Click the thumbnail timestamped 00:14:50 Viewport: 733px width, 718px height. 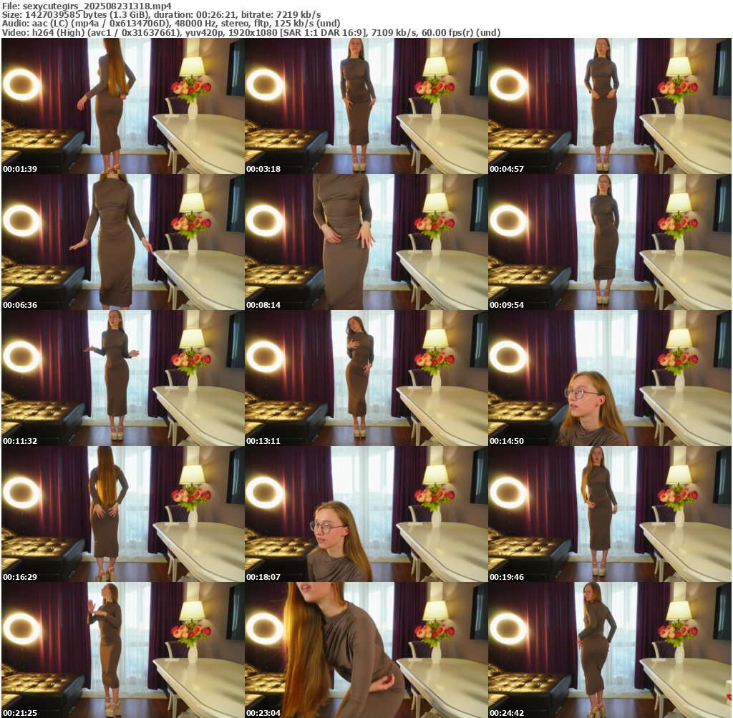[610, 378]
